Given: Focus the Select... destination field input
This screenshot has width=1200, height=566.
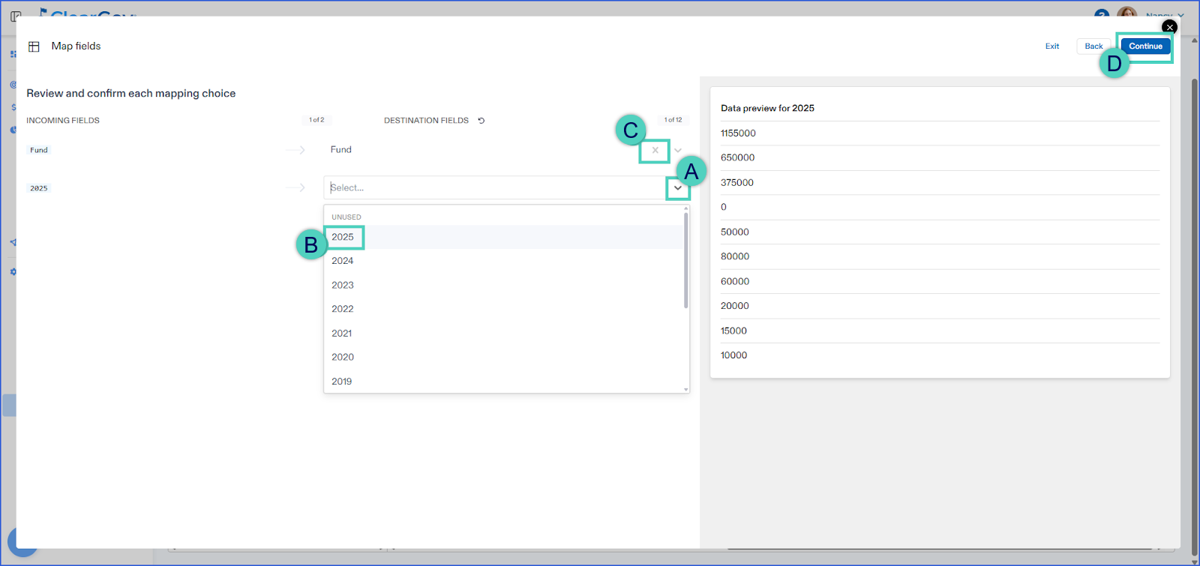Looking at the screenshot, I should pyautogui.click(x=495, y=187).
